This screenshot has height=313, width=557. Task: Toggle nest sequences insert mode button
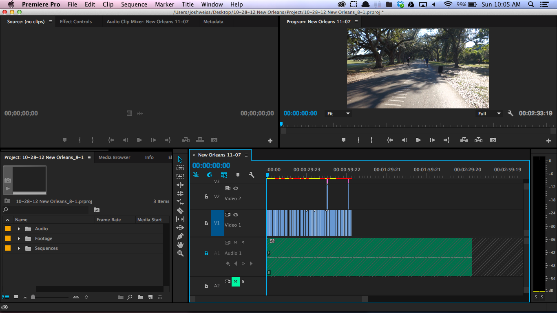click(x=196, y=175)
